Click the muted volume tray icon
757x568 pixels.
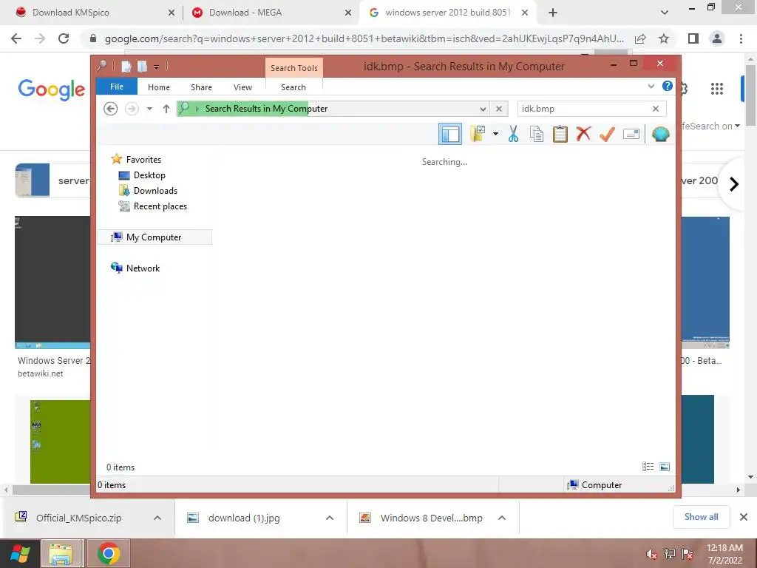click(651, 554)
